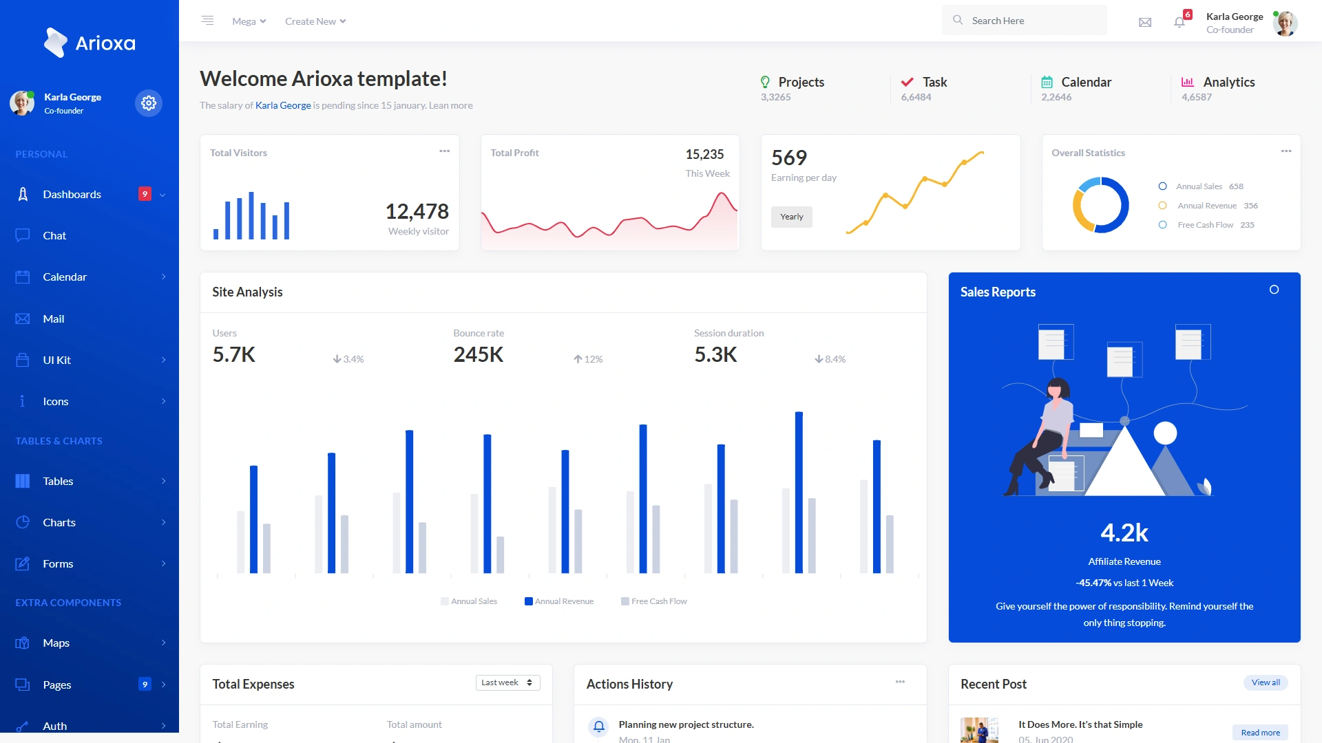Click the notification bell with 6 alerts
Viewport: 1322px width, 743px height.
click(x=1179, y=22)
